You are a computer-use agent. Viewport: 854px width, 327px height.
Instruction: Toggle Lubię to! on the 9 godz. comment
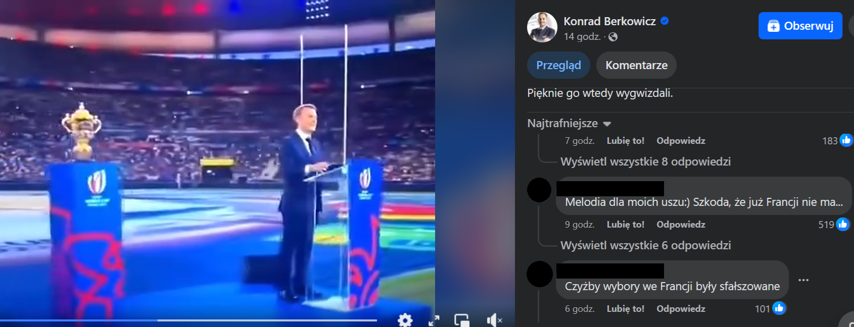[625, 225]
